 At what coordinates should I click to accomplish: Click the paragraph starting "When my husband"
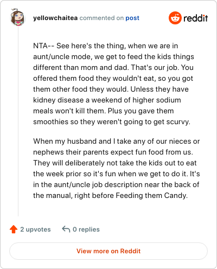point(117,168)
